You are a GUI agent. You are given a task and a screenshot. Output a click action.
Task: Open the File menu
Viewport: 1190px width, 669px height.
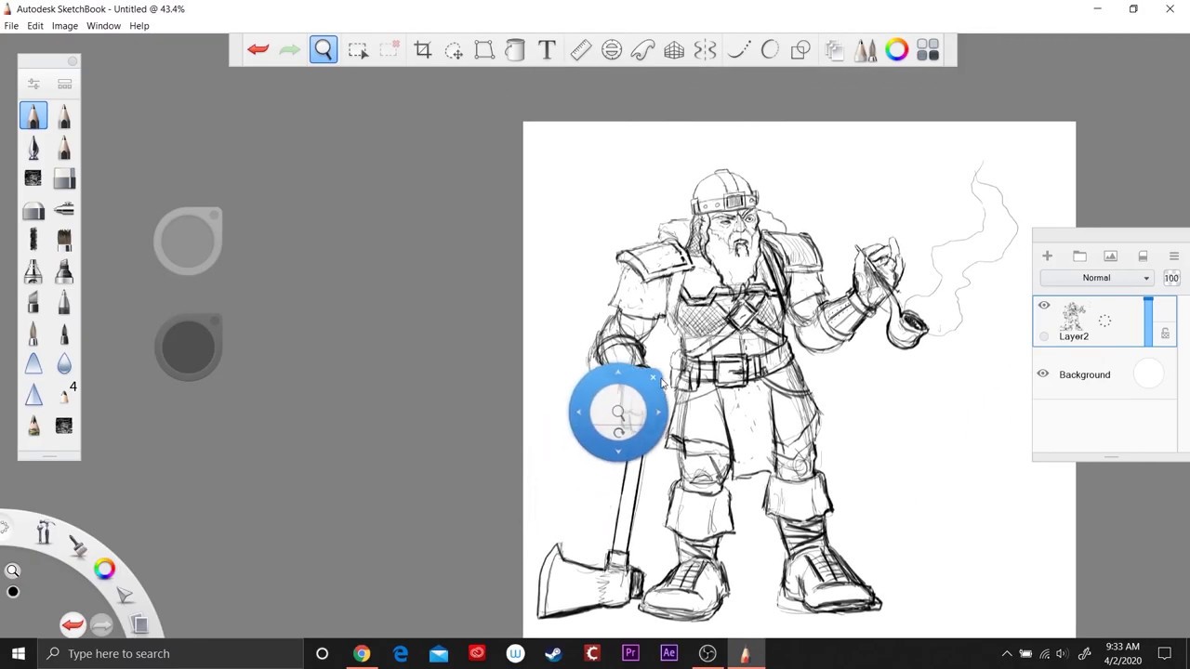11,26
